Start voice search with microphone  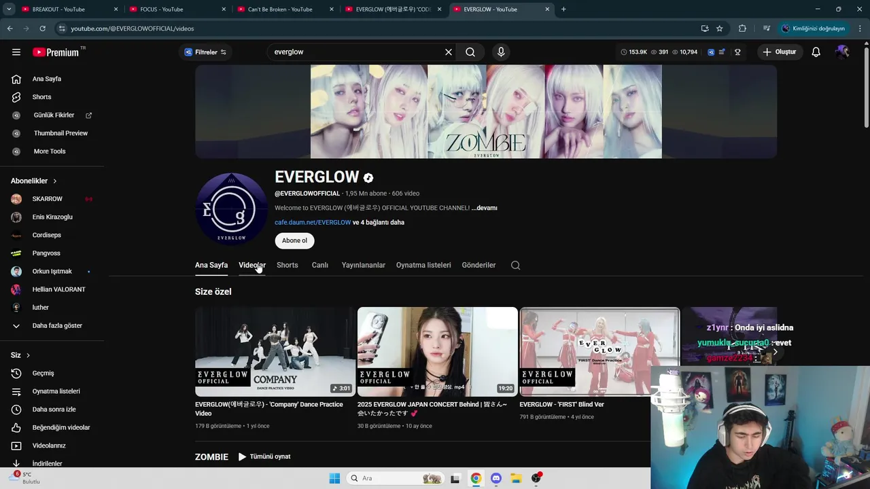pyautogui.click(x=501, y=52)
